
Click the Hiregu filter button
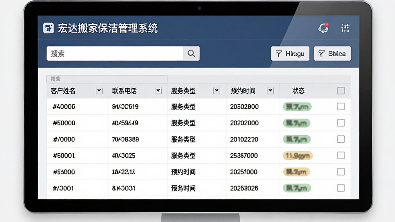tap(290, 54)
